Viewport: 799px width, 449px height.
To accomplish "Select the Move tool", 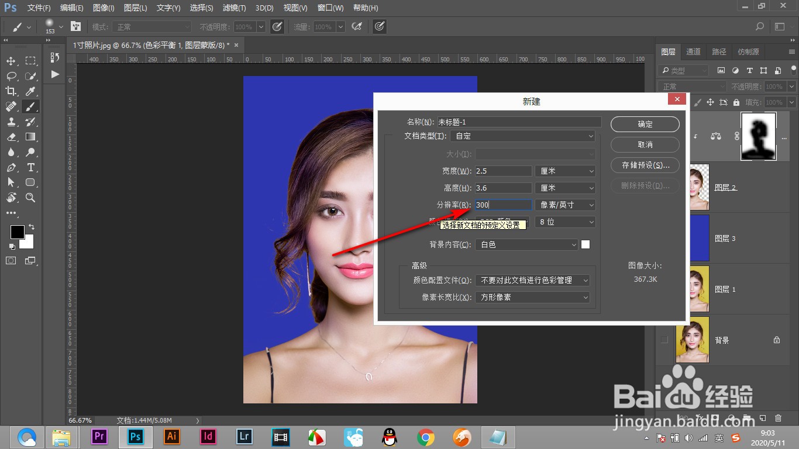I will [x=11, y=61].
